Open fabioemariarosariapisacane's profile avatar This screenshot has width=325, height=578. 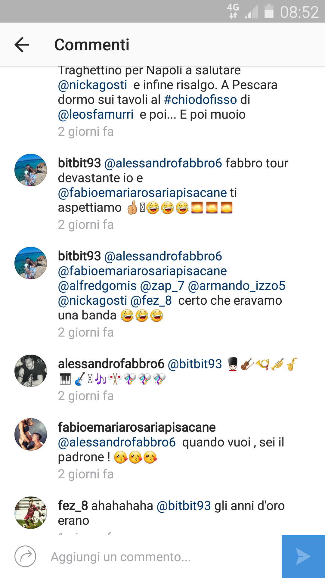tap(31, 434)
